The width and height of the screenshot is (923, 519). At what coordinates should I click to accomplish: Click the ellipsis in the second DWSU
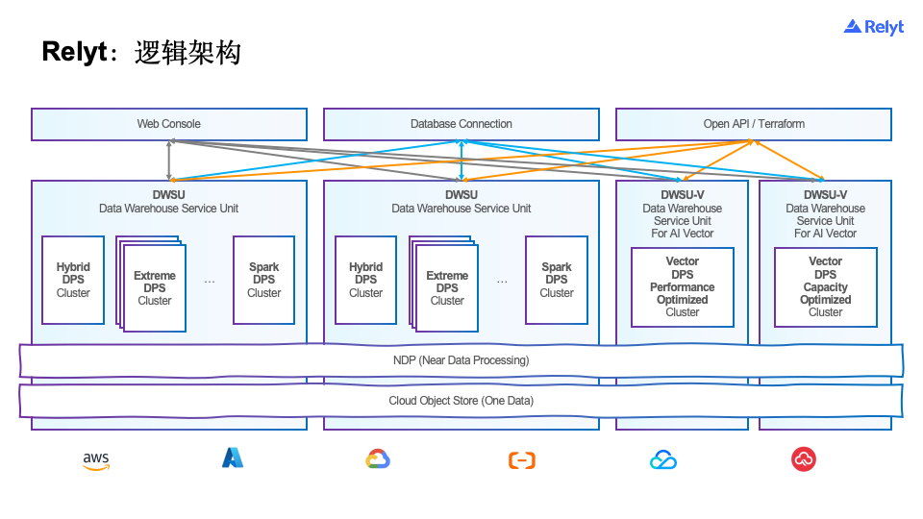(502, 282)
